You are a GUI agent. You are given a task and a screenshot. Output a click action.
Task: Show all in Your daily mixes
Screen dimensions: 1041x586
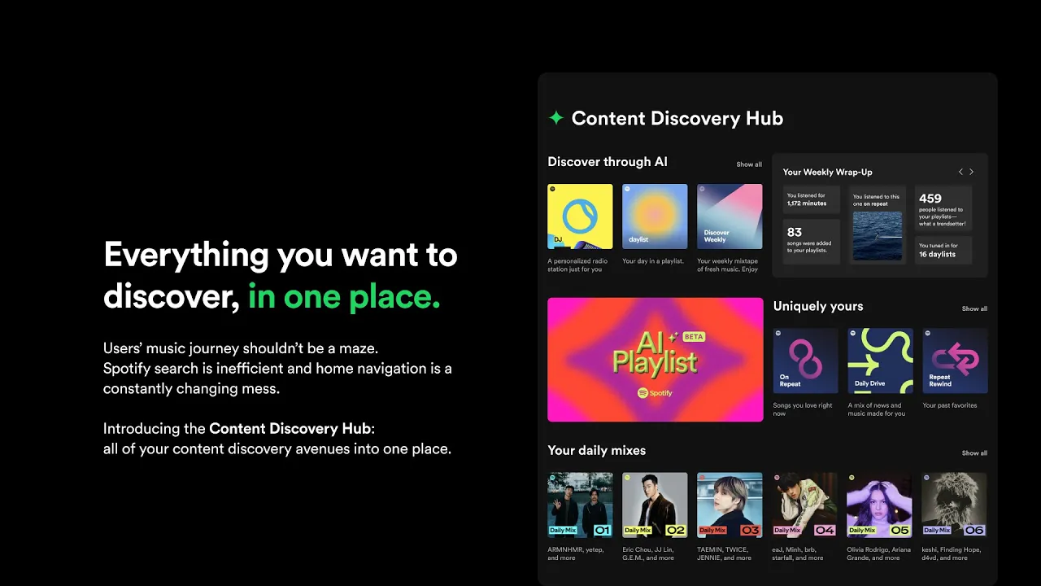pyautogui.click(x=974, y=453)
